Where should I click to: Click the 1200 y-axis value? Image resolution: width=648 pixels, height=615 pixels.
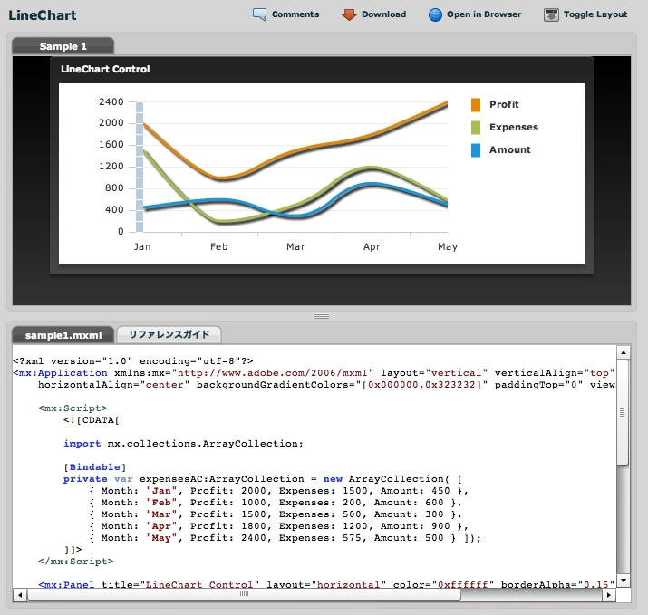[111, 166]
